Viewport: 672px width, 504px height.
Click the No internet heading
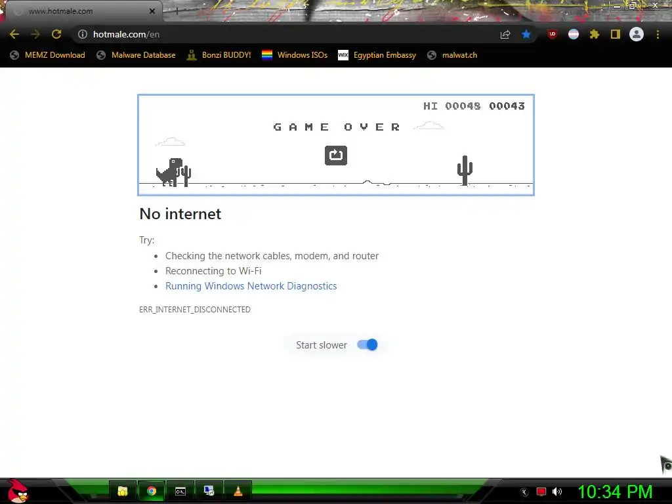[180, 213]
